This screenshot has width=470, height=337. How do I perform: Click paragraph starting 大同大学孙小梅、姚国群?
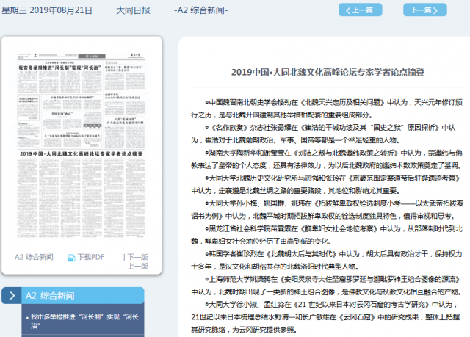[328, 209]
